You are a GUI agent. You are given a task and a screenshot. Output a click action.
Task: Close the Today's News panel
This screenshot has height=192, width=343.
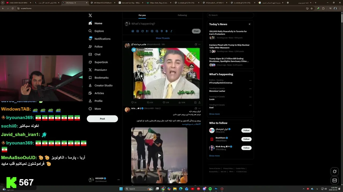coord(249,24)
